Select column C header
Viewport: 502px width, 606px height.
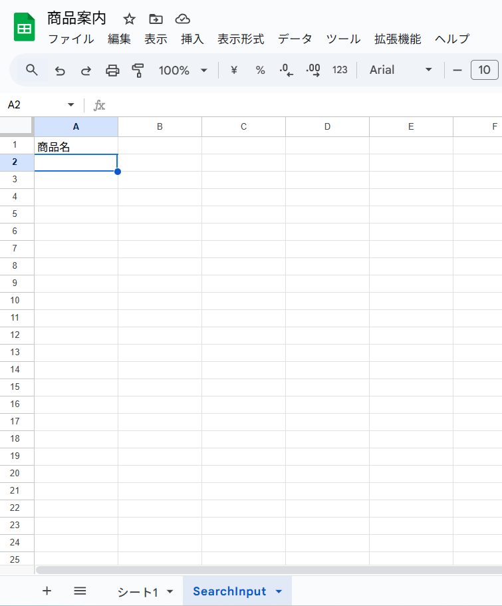click(243, 127)
